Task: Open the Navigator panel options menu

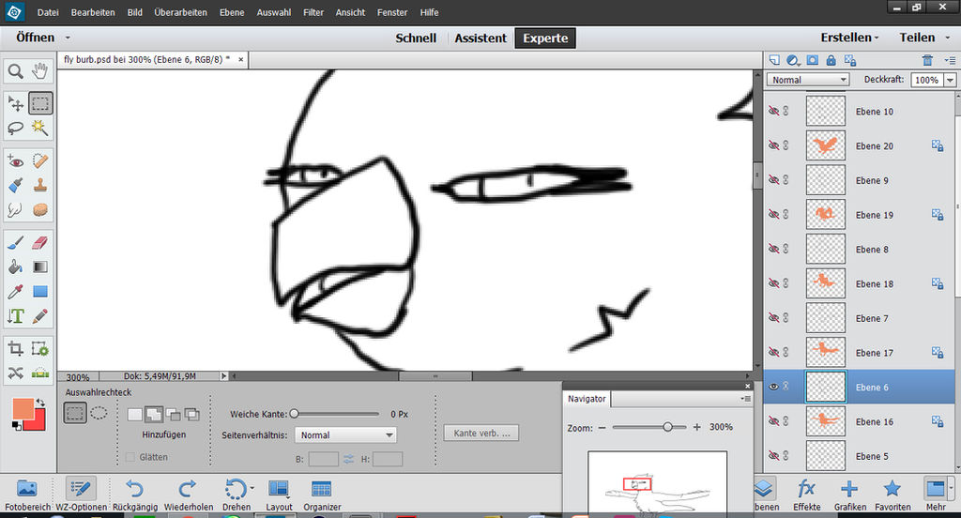Action: tap(746, 399)
